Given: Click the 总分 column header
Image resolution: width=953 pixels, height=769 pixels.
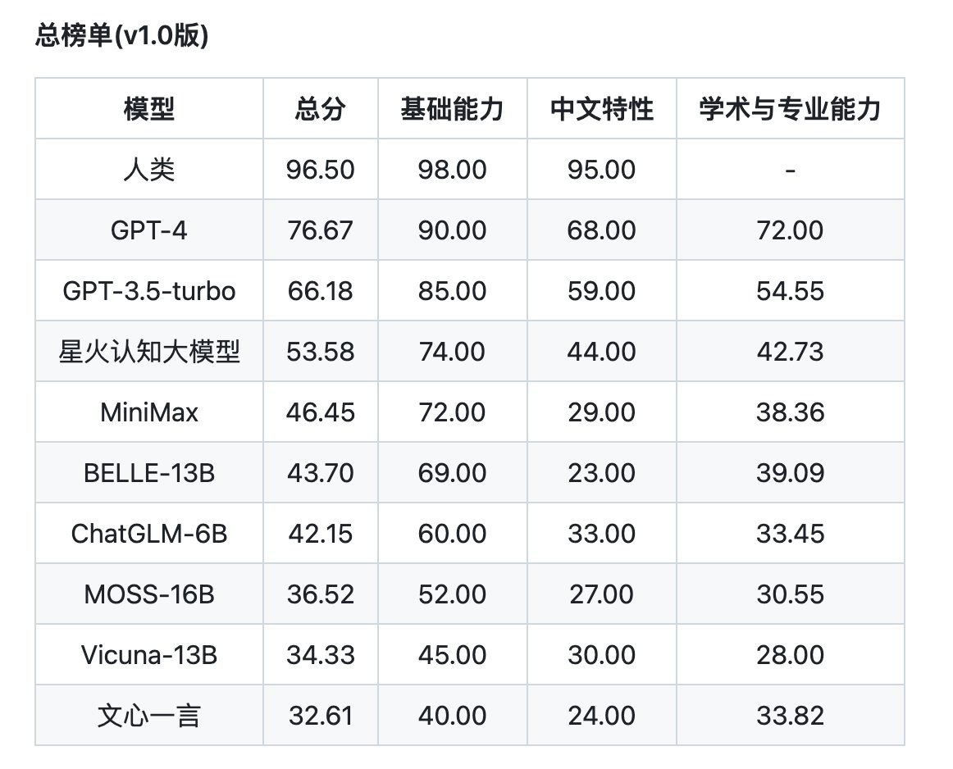Looking at the screenshot, I should pyautogui.click(x=321, y=109).
